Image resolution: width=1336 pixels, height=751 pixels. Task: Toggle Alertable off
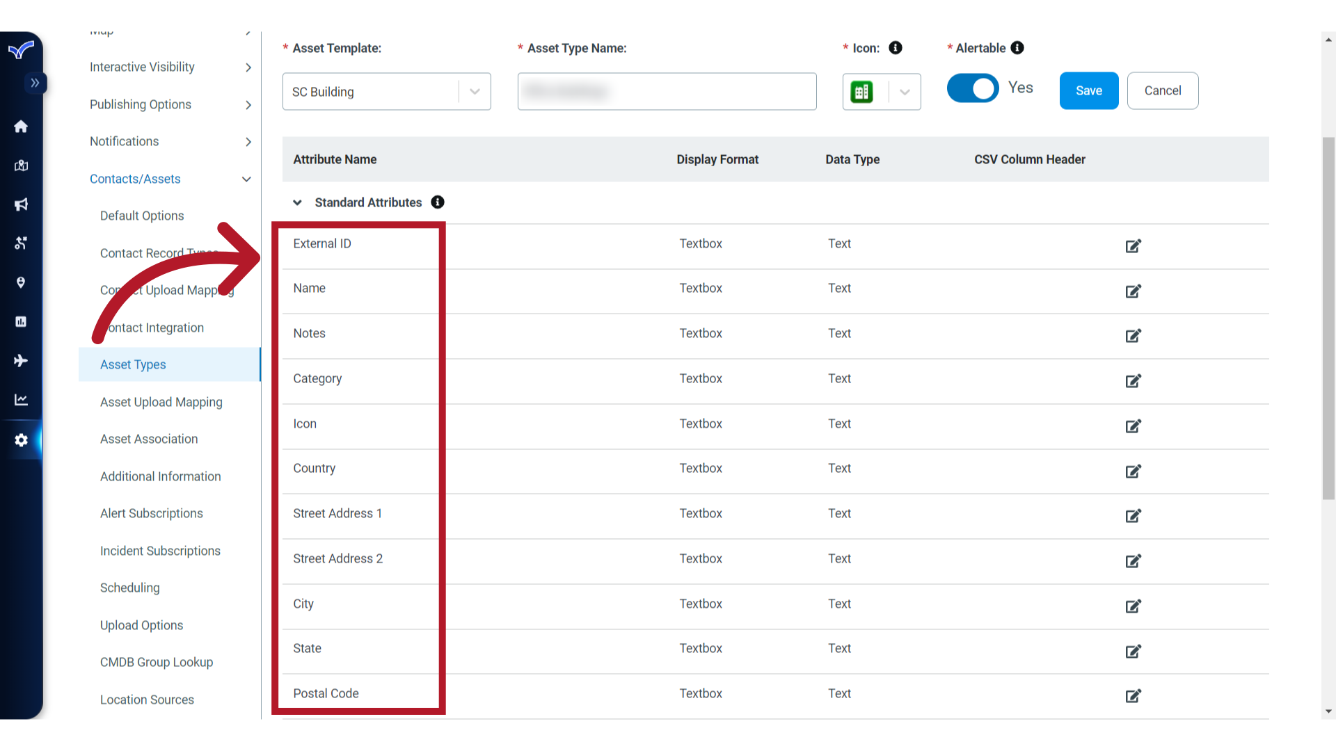[x=973, y=88]
